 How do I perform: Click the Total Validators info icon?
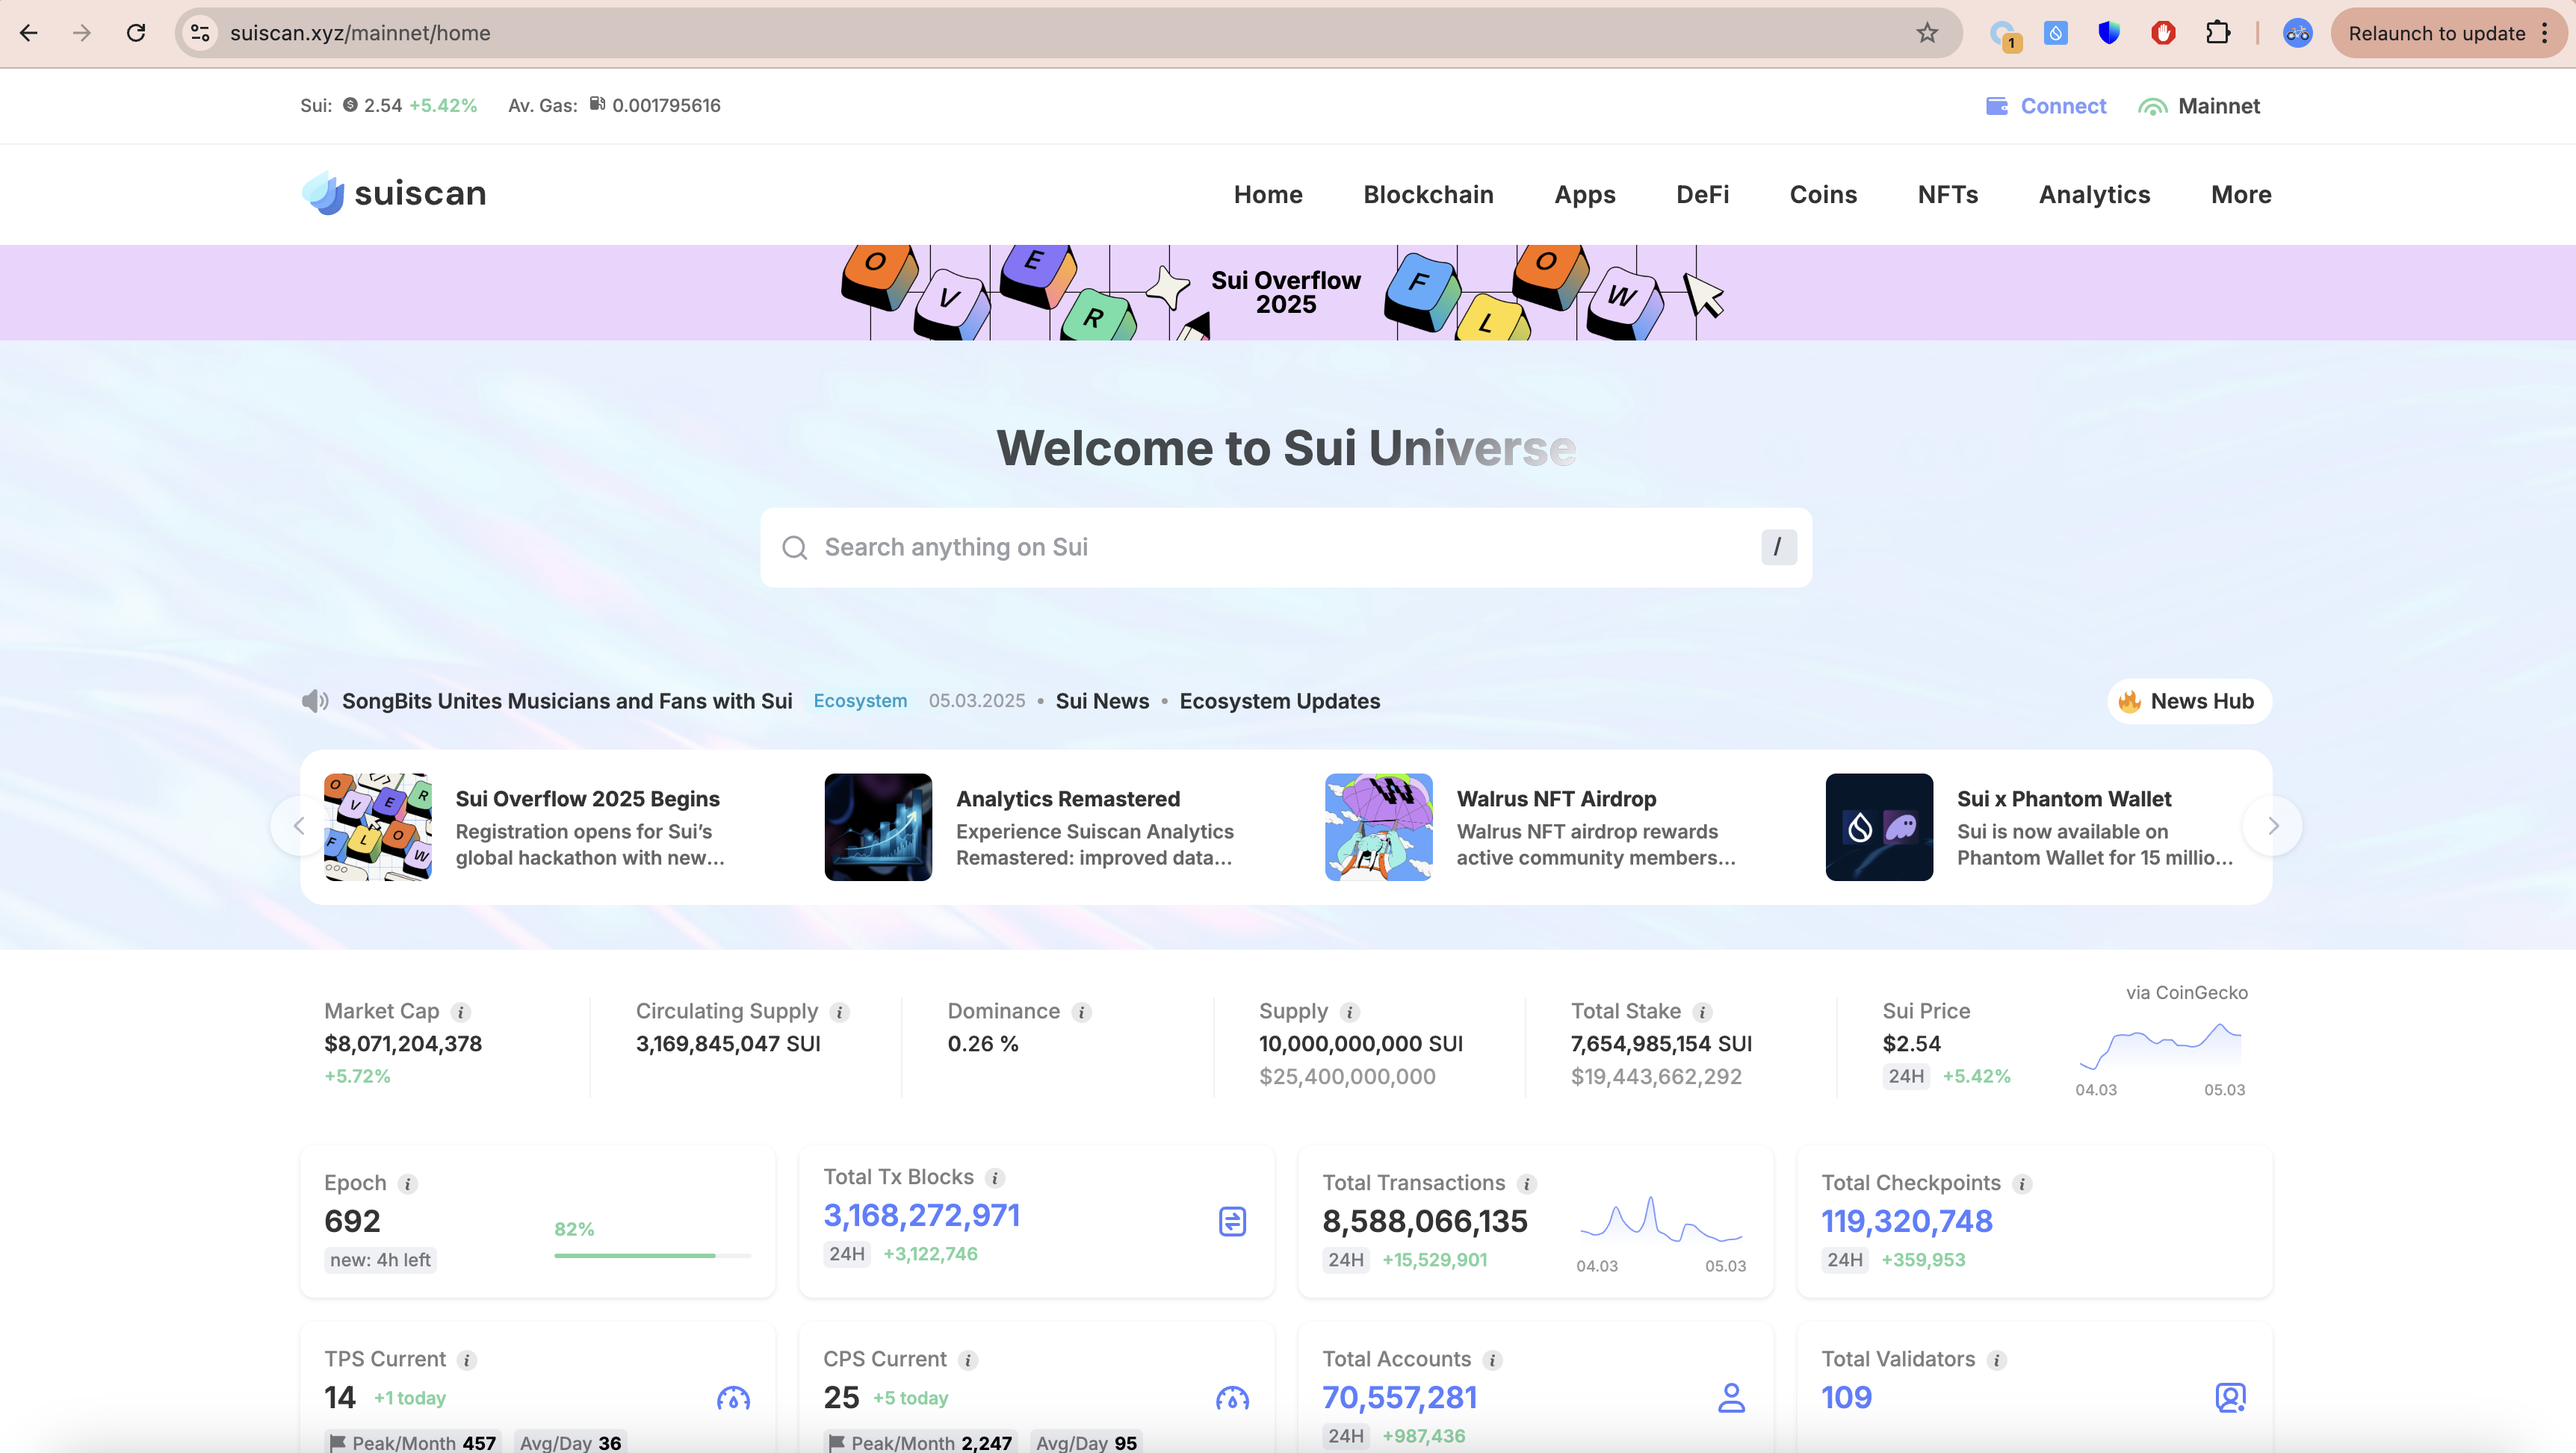[1996, 1360]
